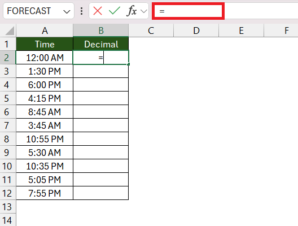Click cell containing 12:00 AM
Screen dimensions: 298x226
(x=45, y=58)
